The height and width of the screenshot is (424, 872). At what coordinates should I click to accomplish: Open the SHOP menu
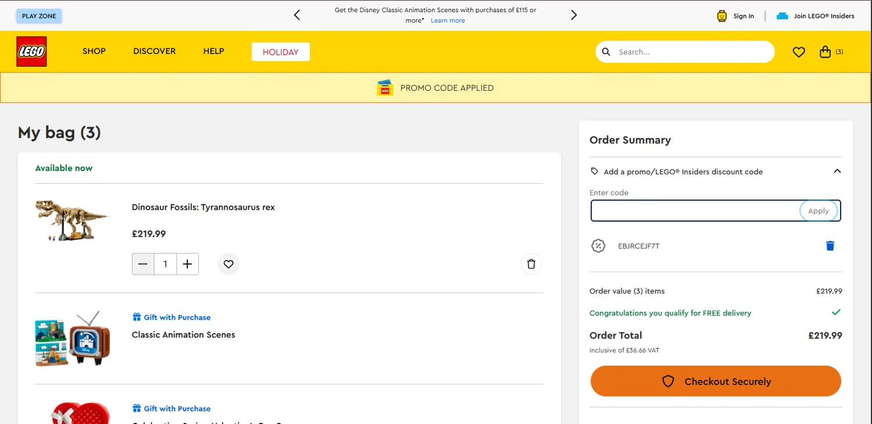tap(94, 51)
